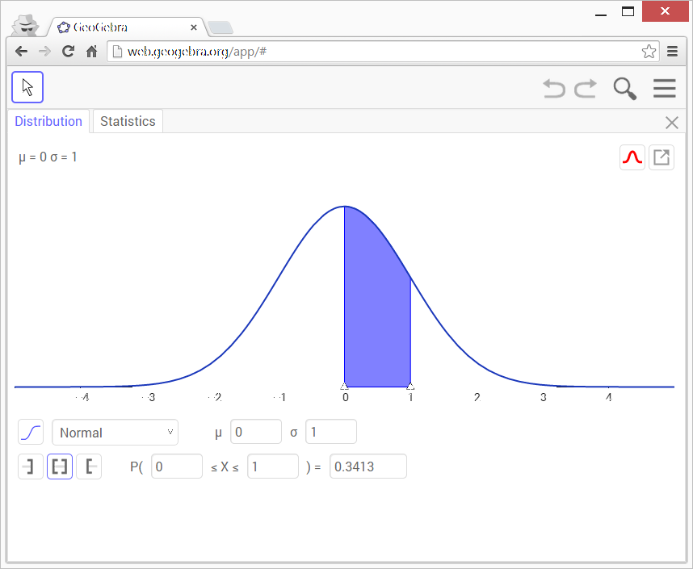Click the browser home button
Image resolution: width=693 pixels, height=569 pixels.
[x=91, y=51]
